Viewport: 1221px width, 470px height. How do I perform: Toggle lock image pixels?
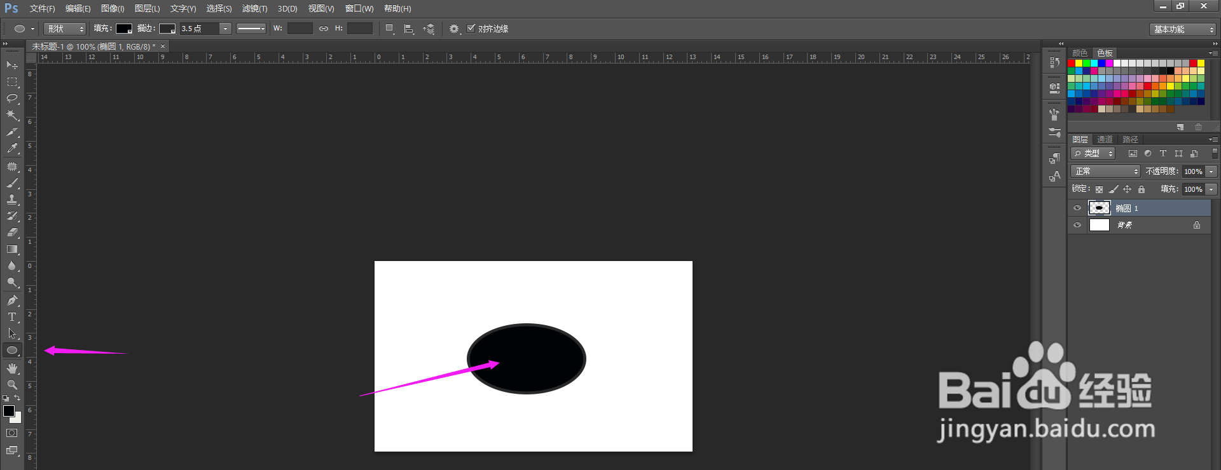click(1114, 189)
